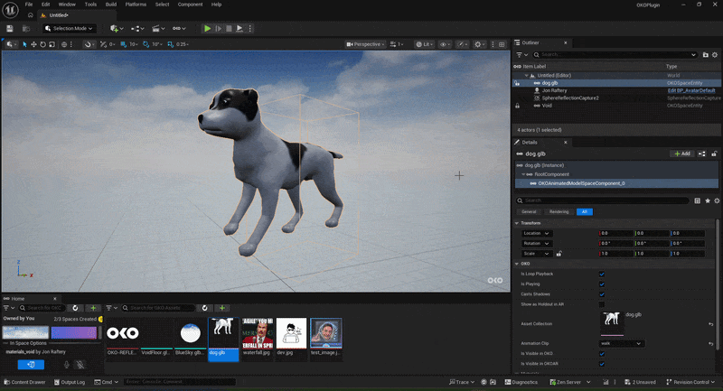Toggle the Details panel lock icon
The height and width of the screenshot is (391, 723).
click(x=714, y=154)
